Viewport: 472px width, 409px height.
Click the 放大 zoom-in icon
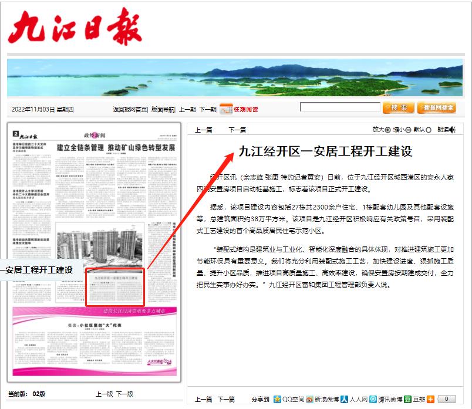click(x=387, y=130)
